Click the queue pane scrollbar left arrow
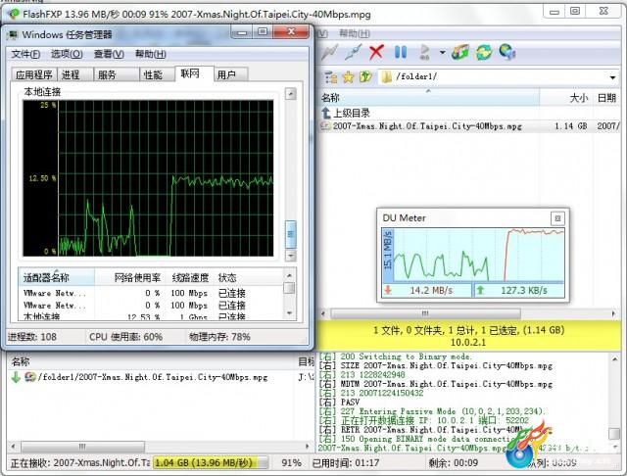 click(14, 446)
